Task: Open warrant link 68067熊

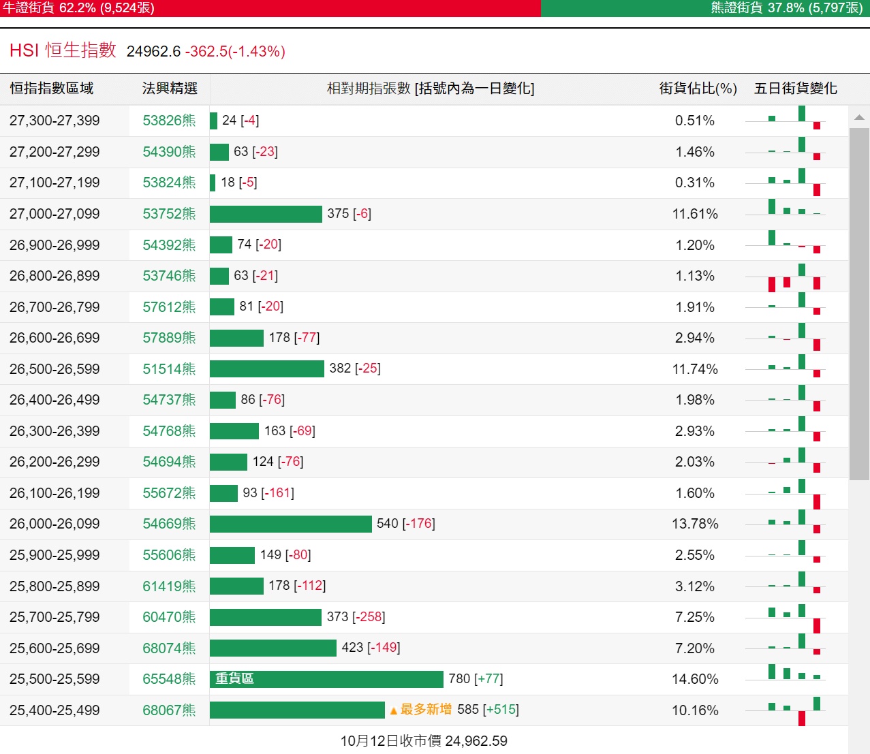Action: pos(169,710)
